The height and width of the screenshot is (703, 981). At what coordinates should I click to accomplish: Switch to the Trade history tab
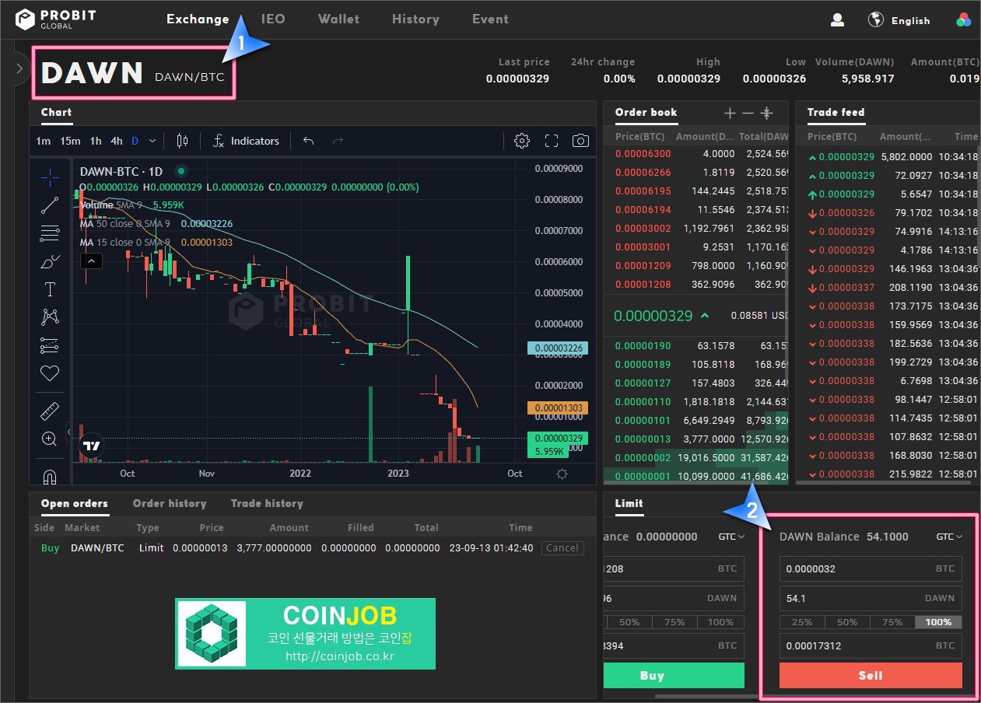click(267, 504)
